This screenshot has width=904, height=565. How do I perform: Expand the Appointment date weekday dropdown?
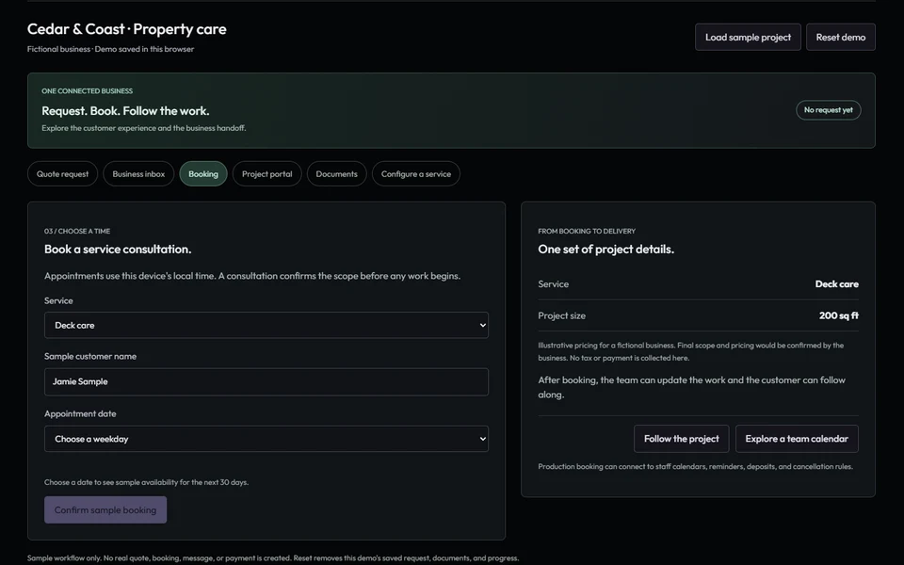(x=266, y=439)
